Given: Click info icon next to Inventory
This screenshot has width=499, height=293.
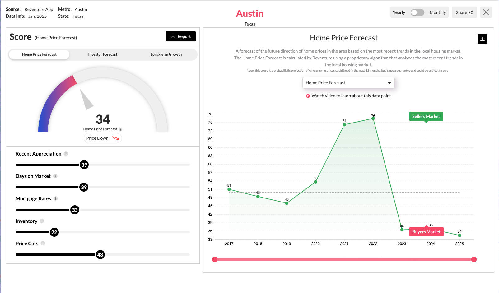Looking at the screenshot, I should (42, 221).
